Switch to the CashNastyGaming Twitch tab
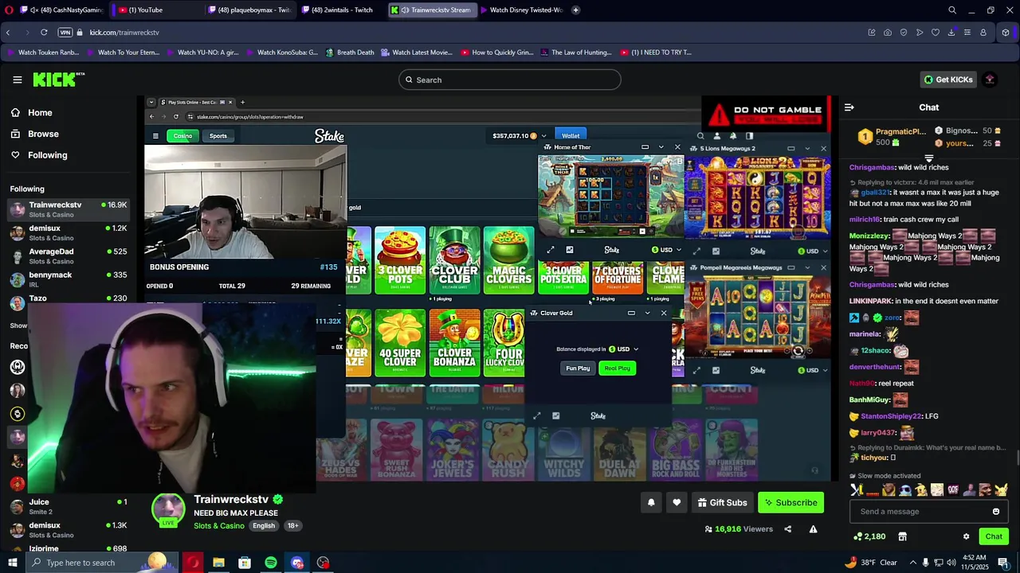The image size is (1020, 573). (62, 10)
